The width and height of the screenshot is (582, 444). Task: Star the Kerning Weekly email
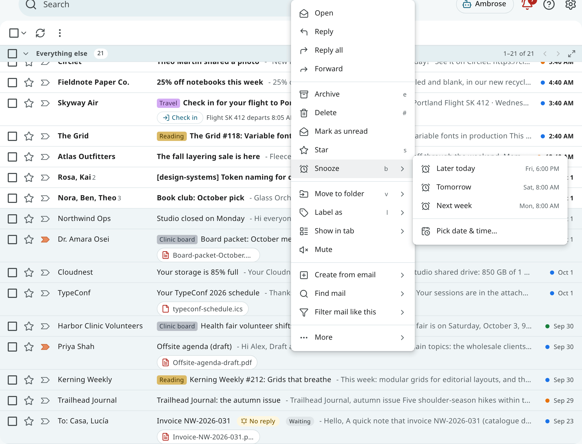click(29, 380)
